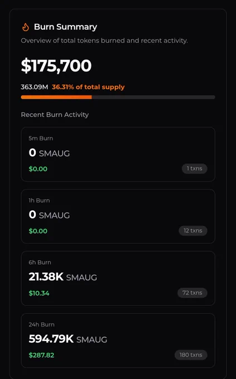The image size is (236, 379).
Task: Click the 72 txns badge
Action: tap(192, 293)
